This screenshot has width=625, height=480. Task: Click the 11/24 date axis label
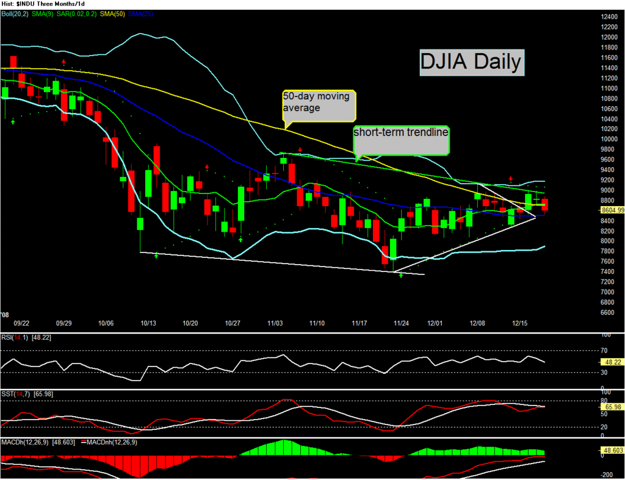(401, 323)
